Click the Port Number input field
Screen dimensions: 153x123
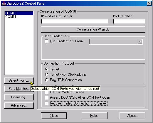pos(129,21)
